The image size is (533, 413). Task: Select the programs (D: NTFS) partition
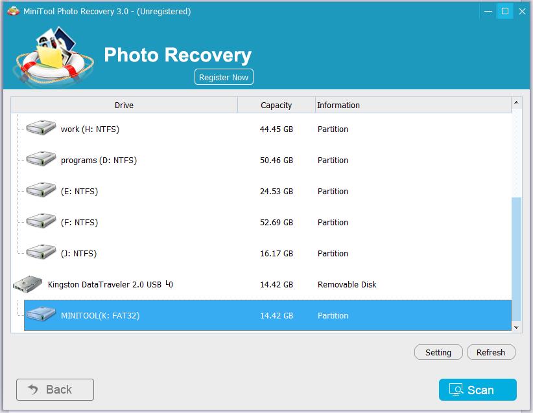pos(261,160)
